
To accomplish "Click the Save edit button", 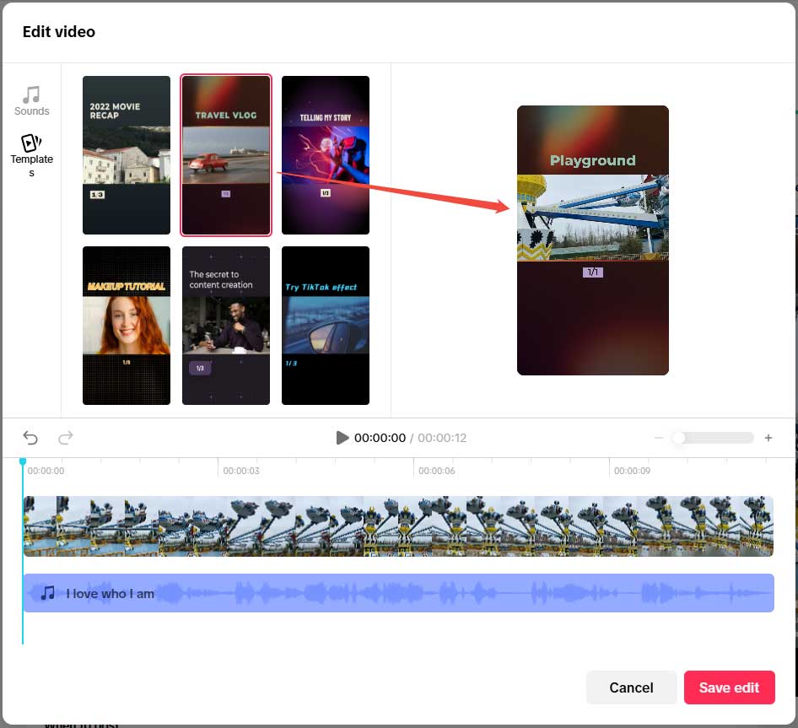I will click(x=729, y=688).
